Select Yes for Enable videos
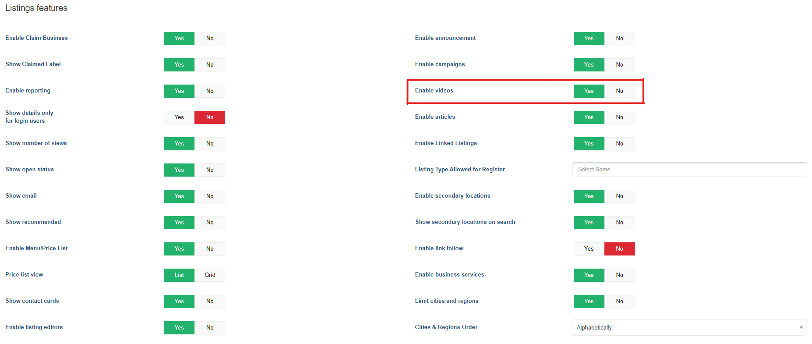The image size is (812, 344). (x=589, y=91)
